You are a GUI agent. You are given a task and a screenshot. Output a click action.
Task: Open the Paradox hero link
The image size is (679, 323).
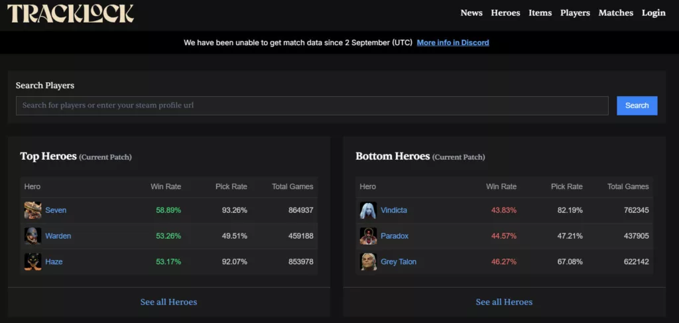395,236
